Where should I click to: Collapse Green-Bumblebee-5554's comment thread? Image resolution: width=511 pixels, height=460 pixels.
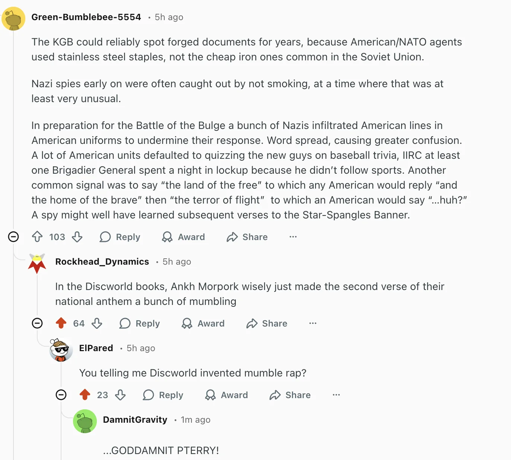(13, 237)
